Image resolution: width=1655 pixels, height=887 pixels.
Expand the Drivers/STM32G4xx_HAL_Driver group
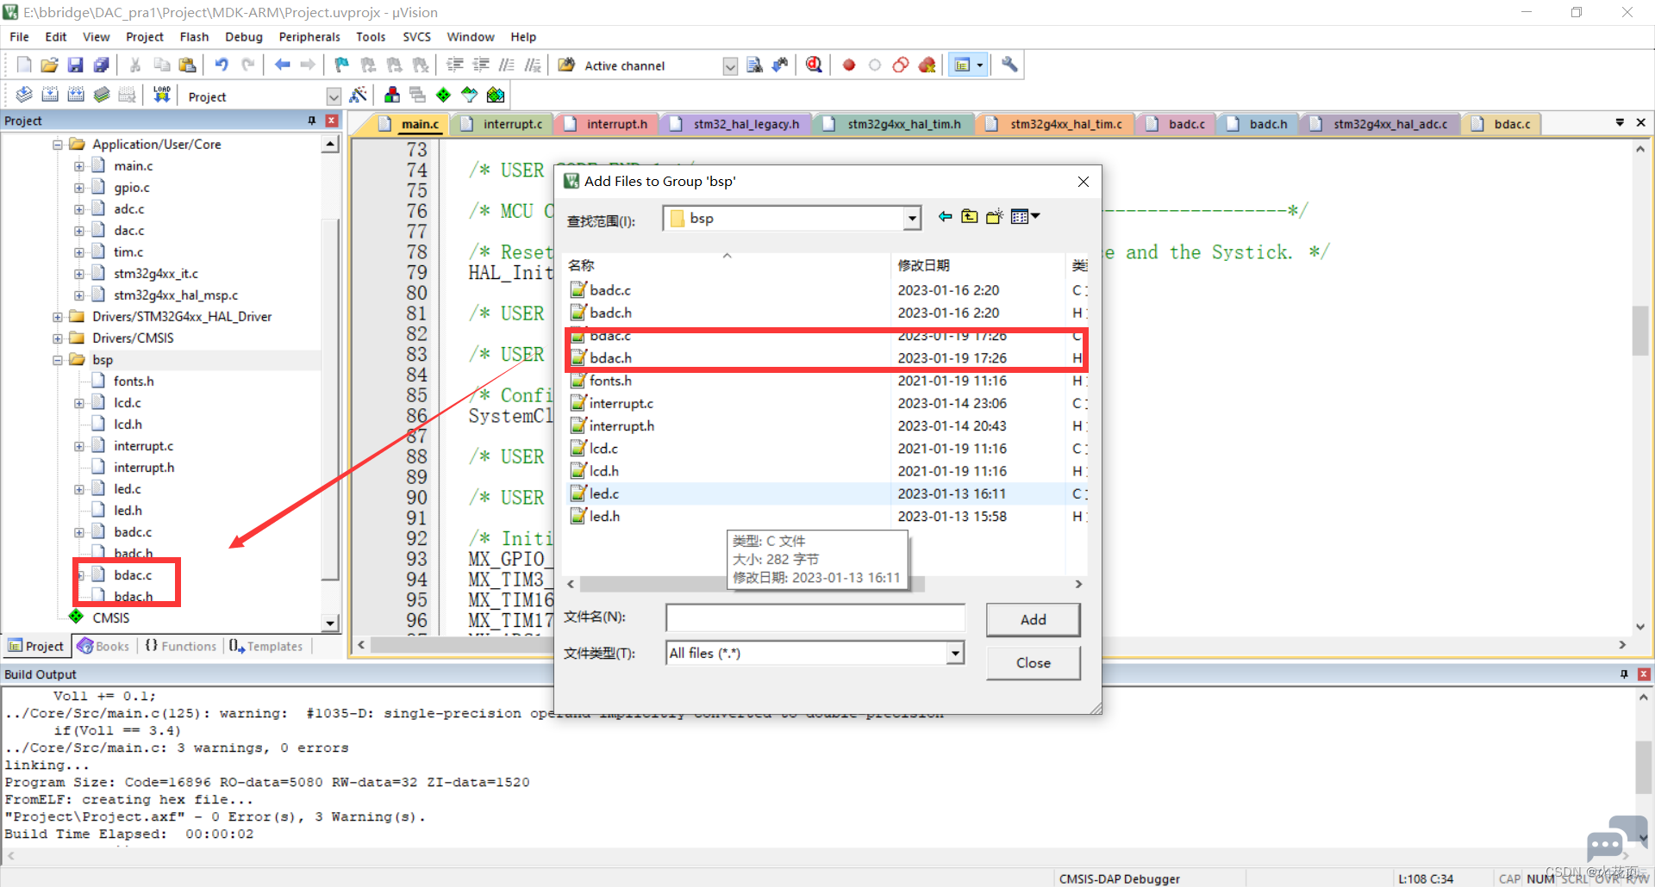tap(58, 317)
